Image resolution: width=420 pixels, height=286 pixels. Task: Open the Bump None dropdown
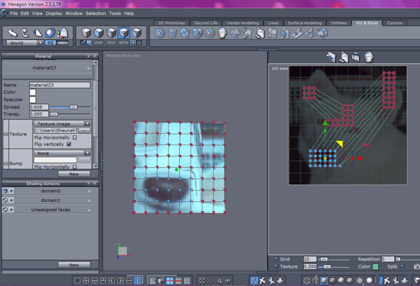coord(59,152)
